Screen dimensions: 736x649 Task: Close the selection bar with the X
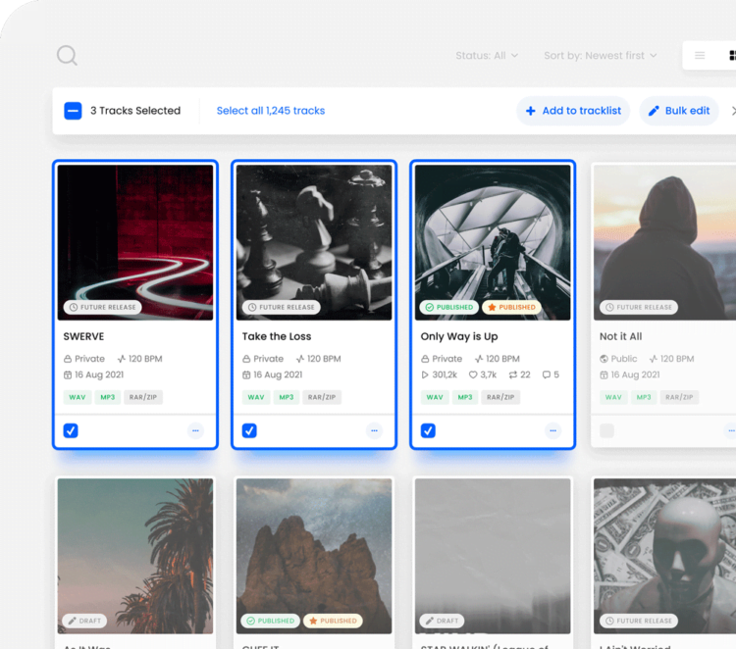tap(733, 111)
